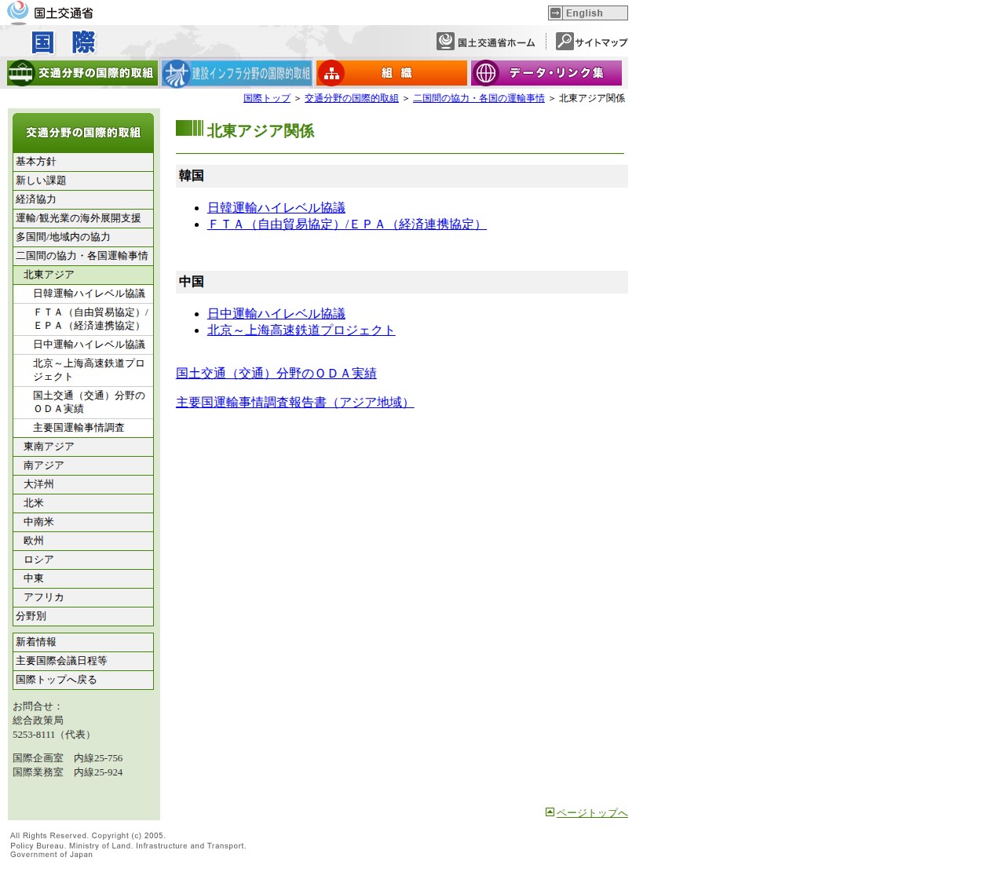
Task: Open the データ・リンク集 navigation tab
Action: pos(546,73)
